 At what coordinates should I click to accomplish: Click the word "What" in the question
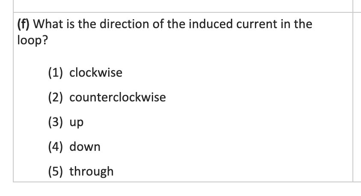pos(46,24)
